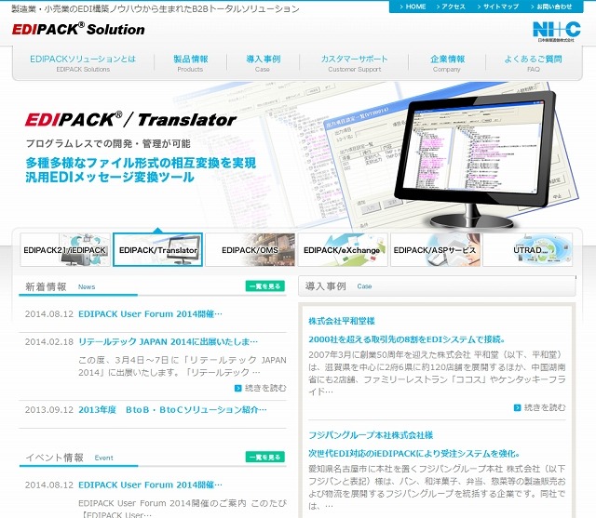Open 次世代EDI対応のiEDIPACK case headline
This screenshot has width=596, height=518.
pyautogui.click(x=413, y=454)
